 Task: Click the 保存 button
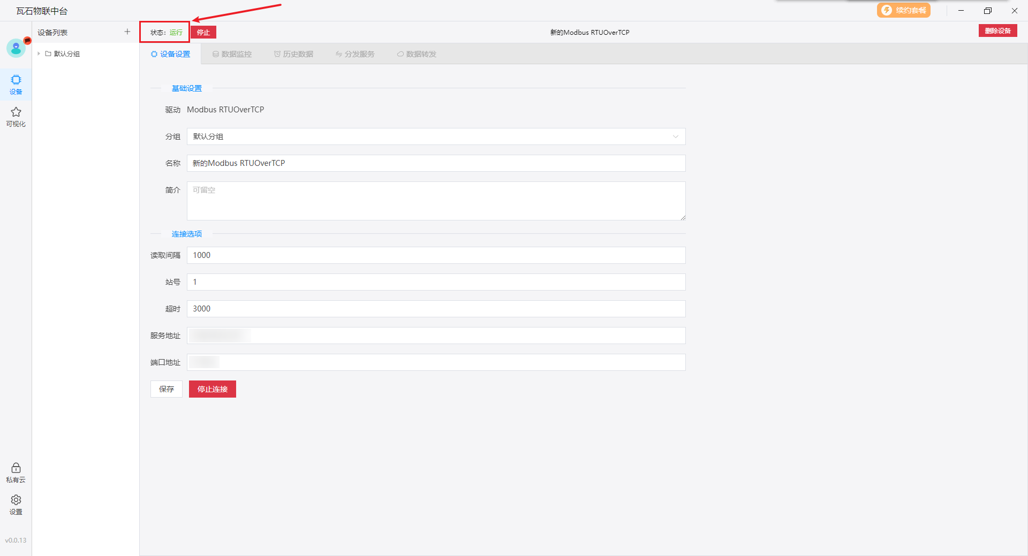[167, 389]
